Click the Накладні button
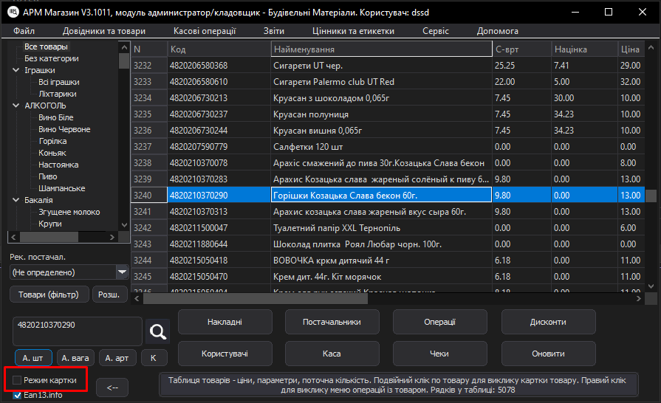 click(x=224, y=322)
